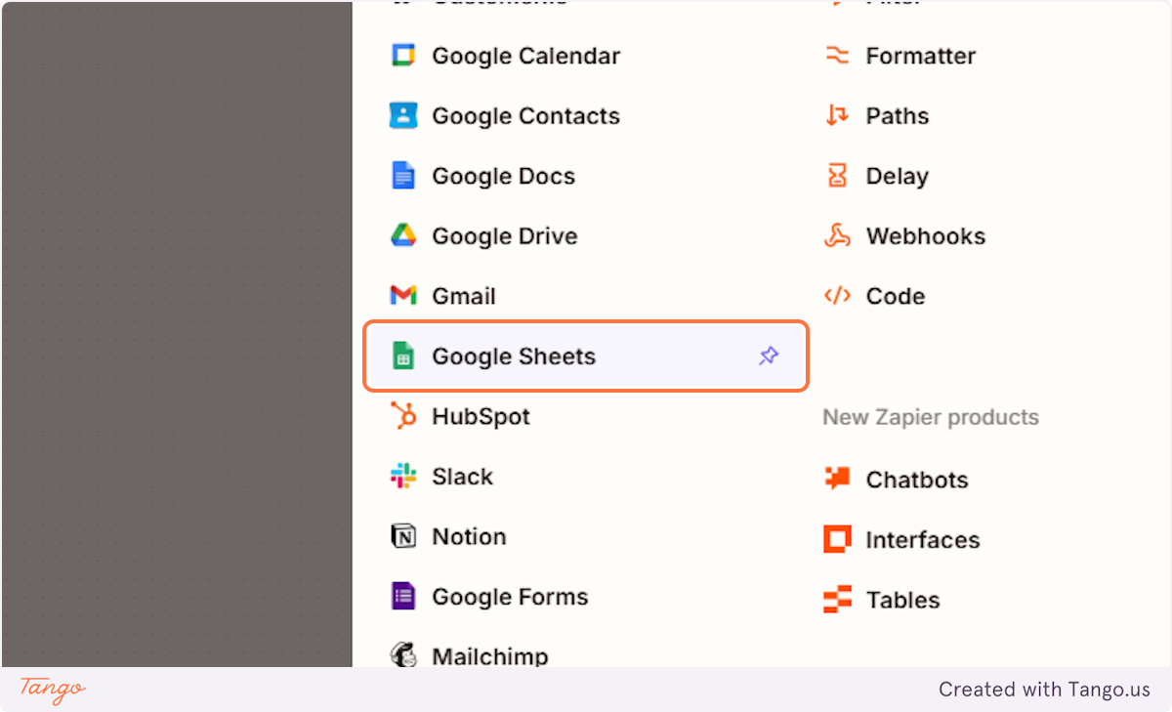Choose the Paths tool label
Viewport: 1172px width, 712px height.
tap(897, 115)
